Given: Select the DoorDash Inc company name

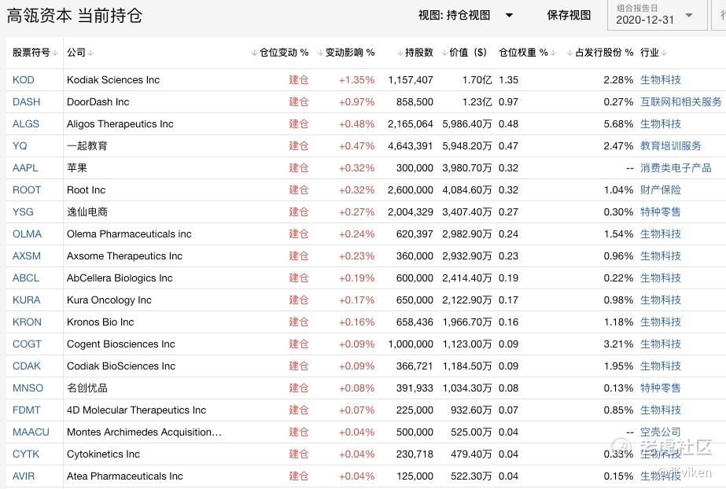Looking at the screenshot, I should 98,101.
